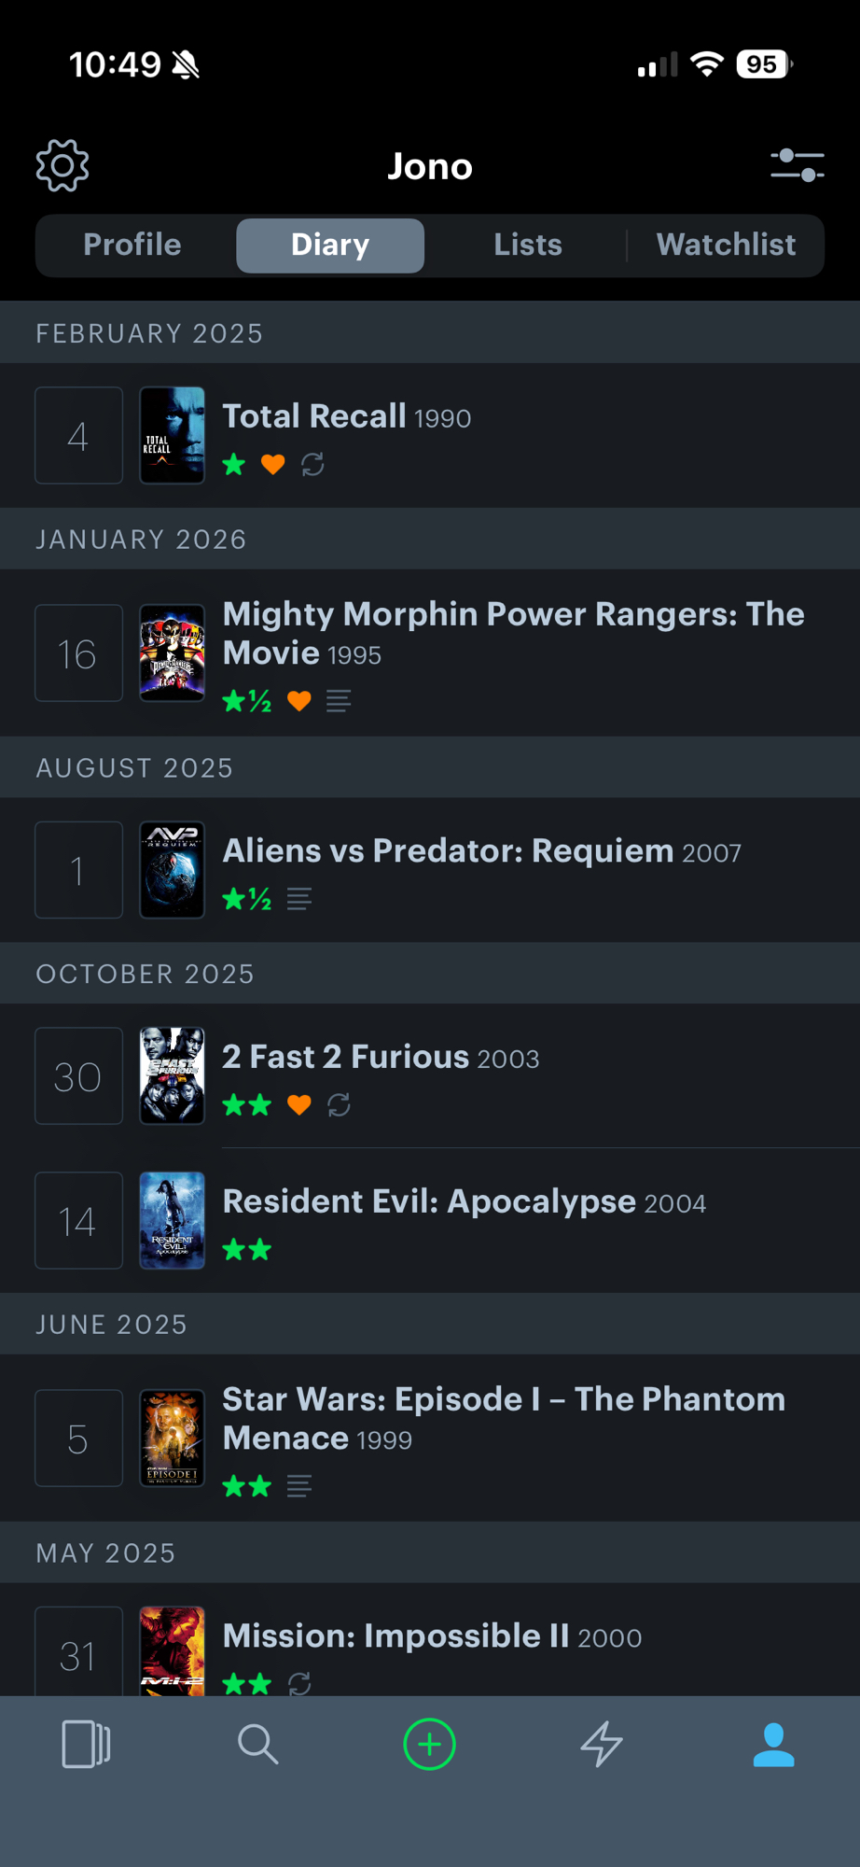Switch to the Profile tab

[x=132, y=245]
